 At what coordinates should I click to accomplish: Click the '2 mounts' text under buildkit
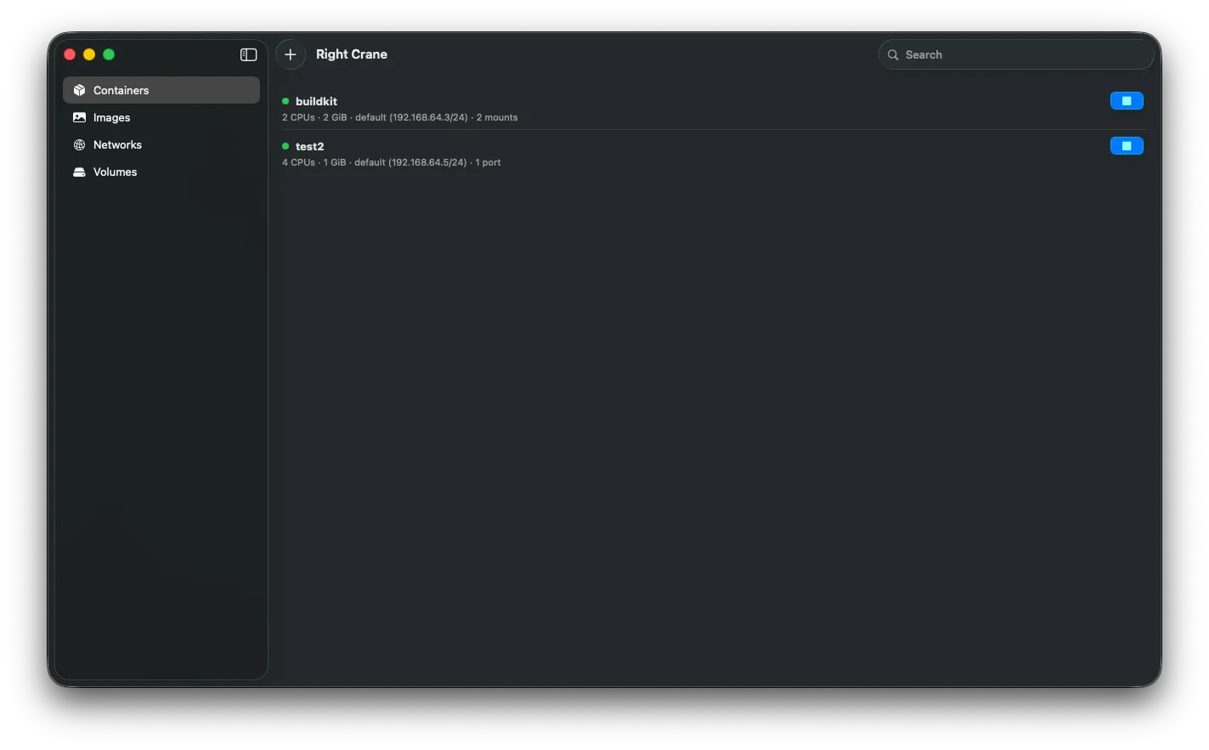(496, 117)
